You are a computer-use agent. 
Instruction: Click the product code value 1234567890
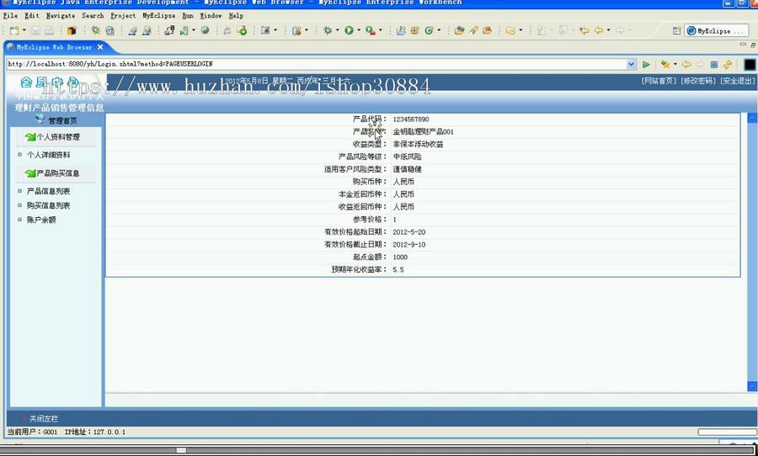click(411, 119)
